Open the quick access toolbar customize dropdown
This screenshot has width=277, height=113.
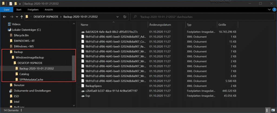pos(19,3)
